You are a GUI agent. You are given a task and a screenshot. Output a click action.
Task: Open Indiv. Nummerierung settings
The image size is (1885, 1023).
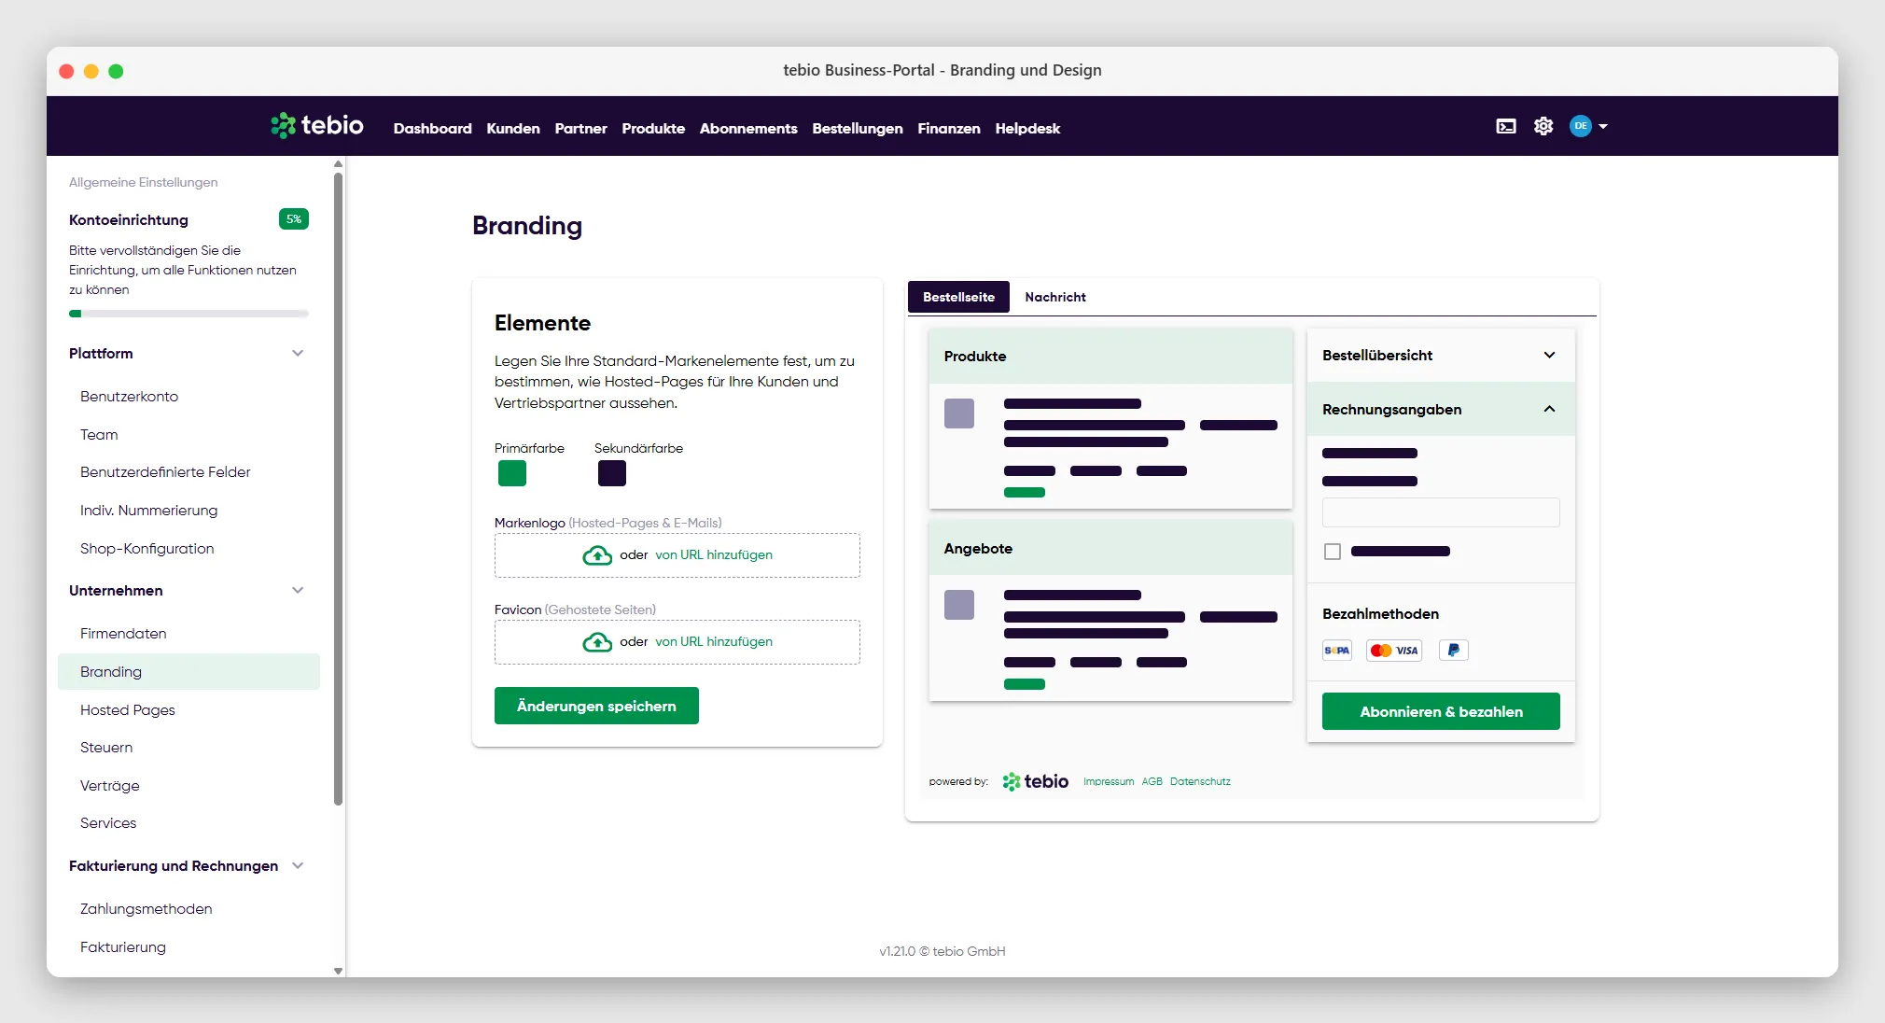148,511
